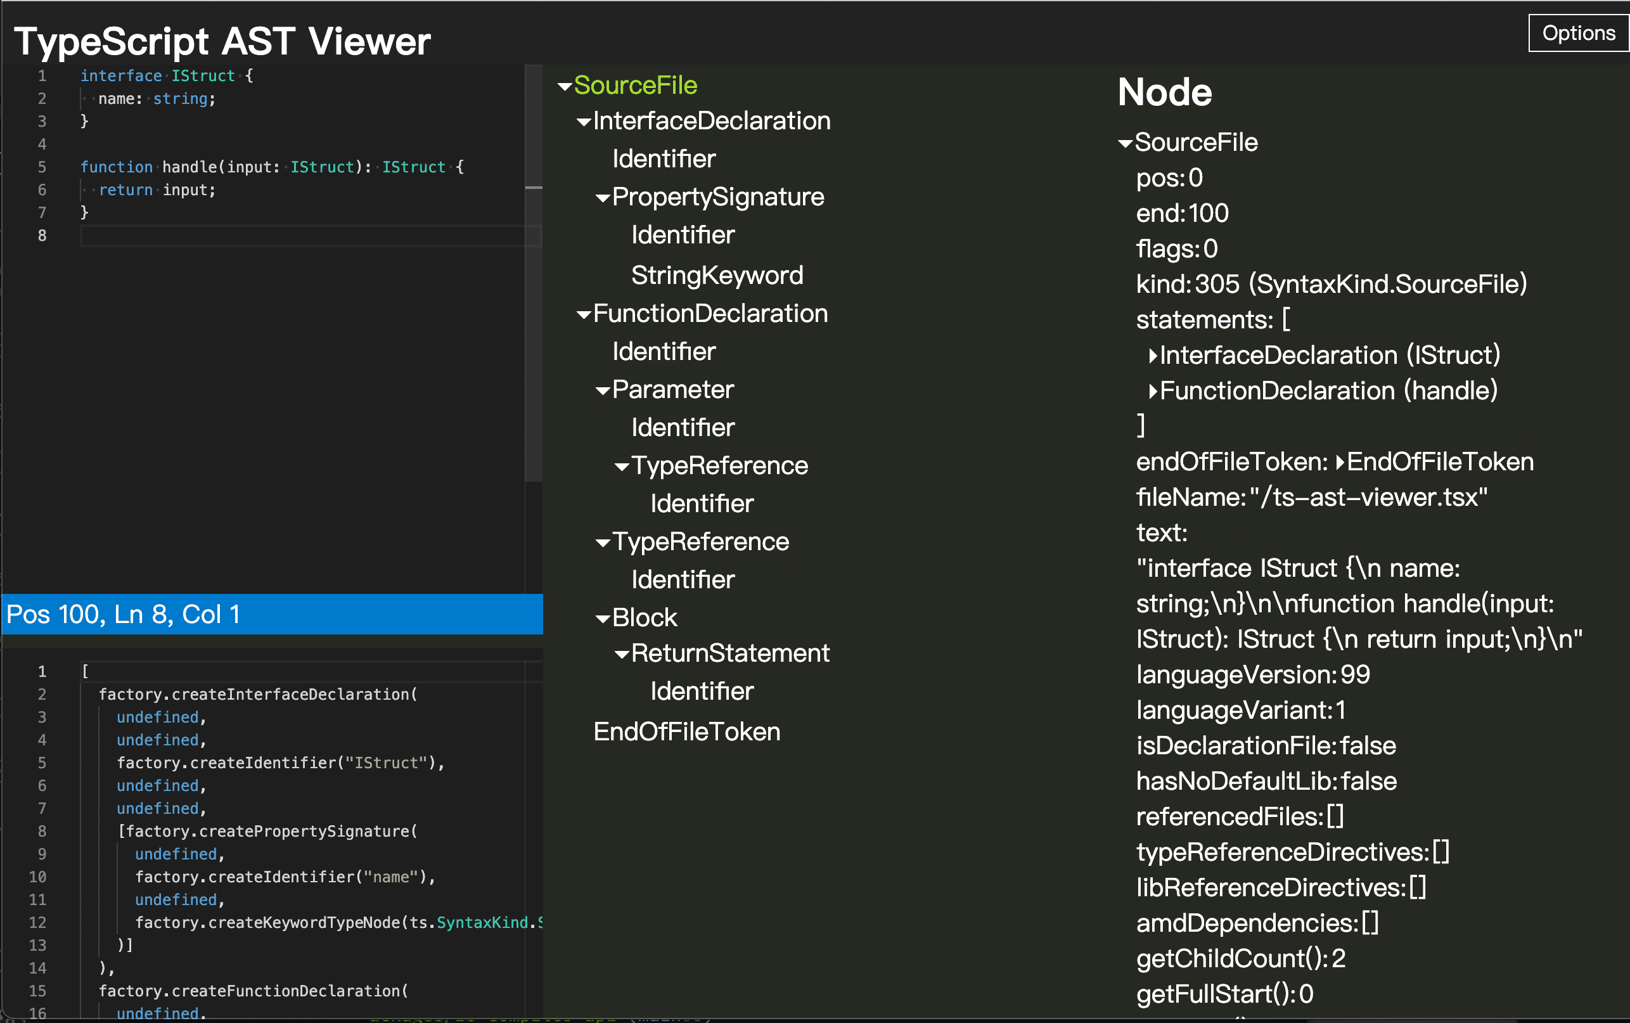Click factory.createInterfaceDeclaration line in output

[258, 694]
